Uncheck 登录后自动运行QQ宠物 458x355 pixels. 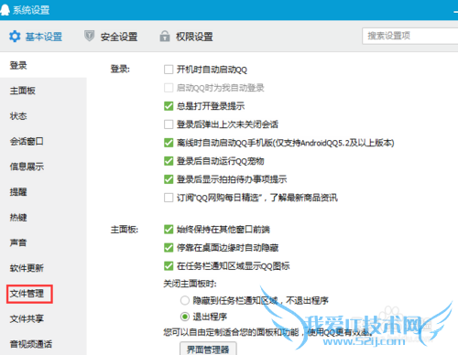[x=169, y=161]
